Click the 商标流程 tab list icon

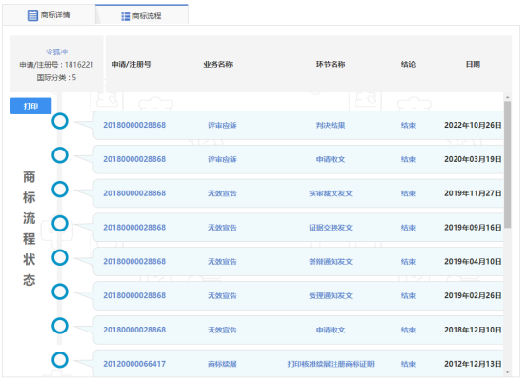(x=125, y=16)
